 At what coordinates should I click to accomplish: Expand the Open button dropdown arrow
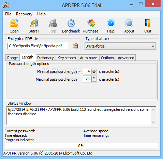24,26
